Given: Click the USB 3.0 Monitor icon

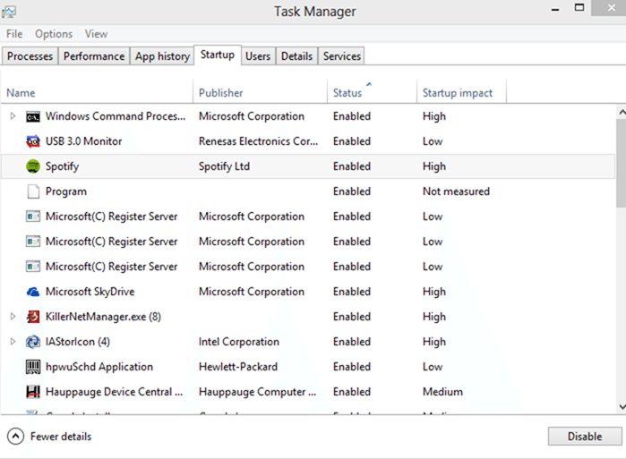Looking at the screenshot, I should click(33, 141).
